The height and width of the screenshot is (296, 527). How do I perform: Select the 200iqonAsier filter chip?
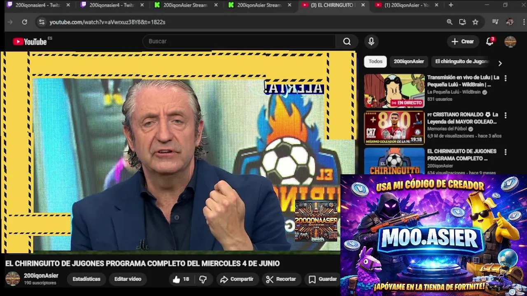coord(409,62)
